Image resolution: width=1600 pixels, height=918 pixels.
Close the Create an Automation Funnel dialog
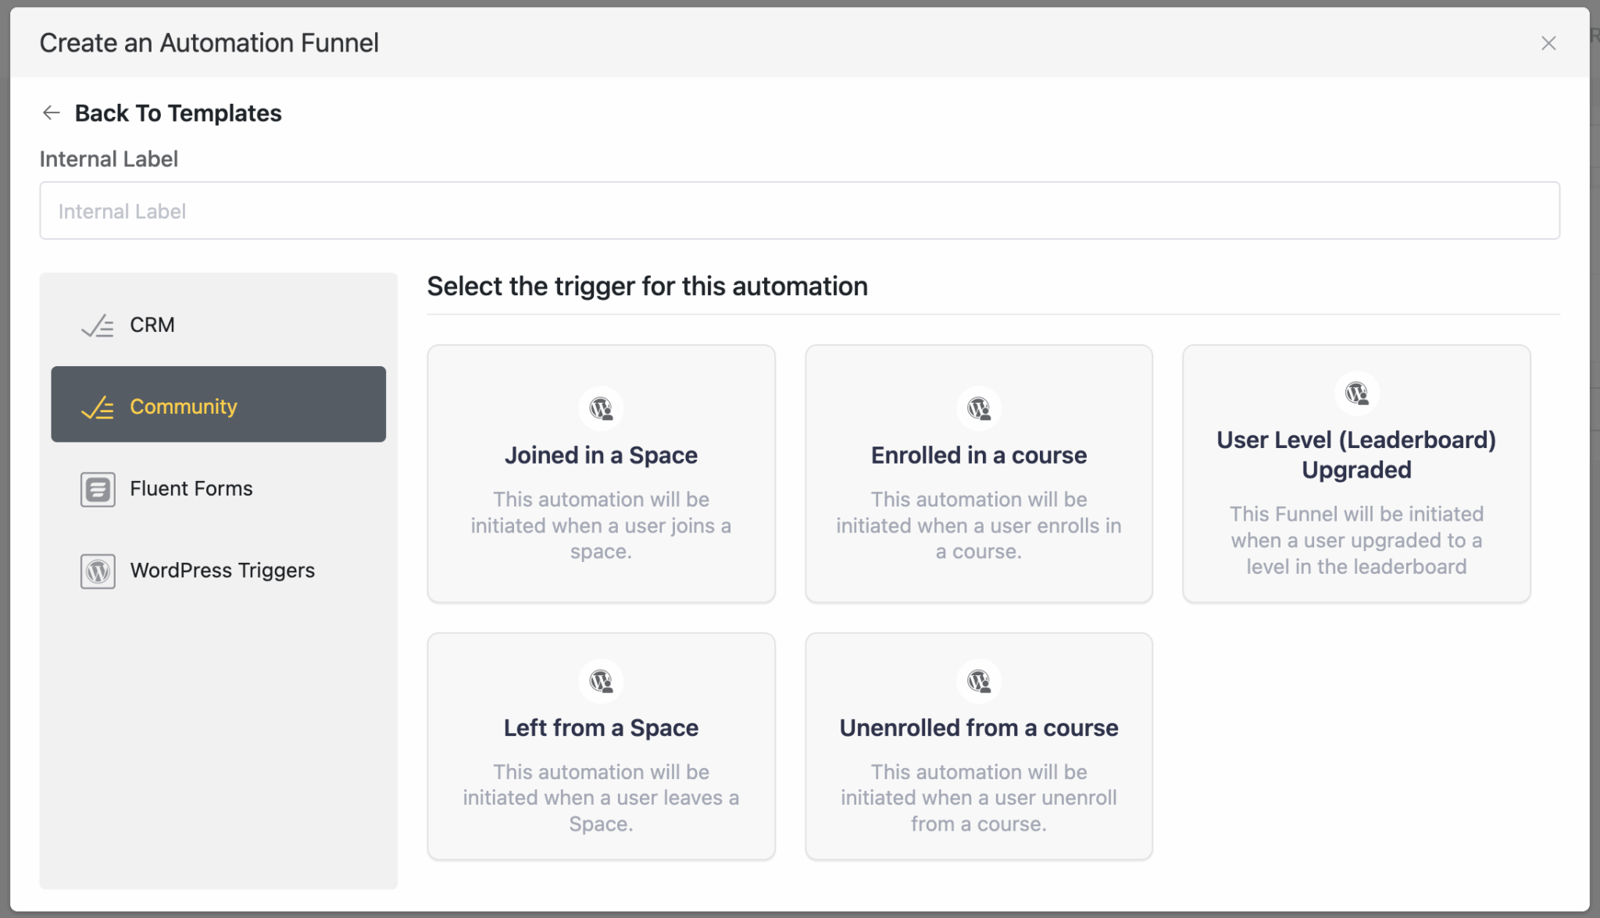pos(1548,43)
